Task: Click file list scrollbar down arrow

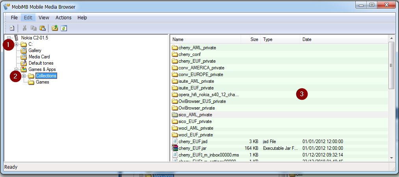Action: (x=392, y=158)
